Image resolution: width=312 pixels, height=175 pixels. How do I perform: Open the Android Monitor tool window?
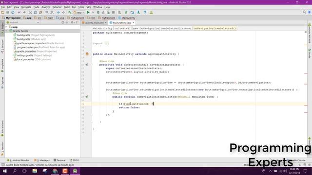tap(18, 160)
